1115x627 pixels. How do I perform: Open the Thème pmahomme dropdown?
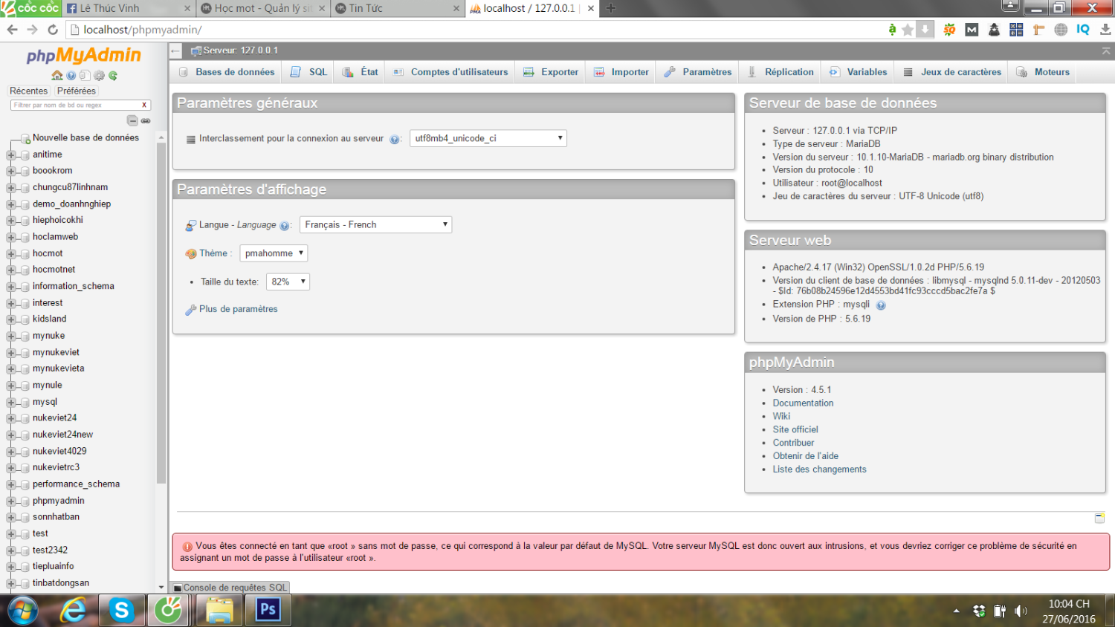274,253
